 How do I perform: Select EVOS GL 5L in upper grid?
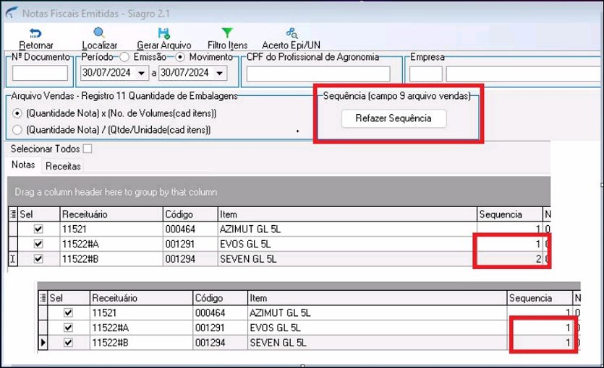click(x=347, y=244)
